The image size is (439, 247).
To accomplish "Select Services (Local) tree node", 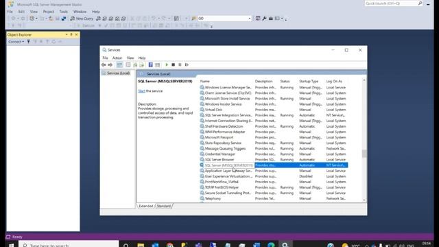I will 116,73.
